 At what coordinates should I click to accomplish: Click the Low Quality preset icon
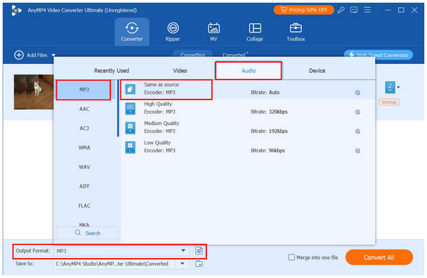[x=130, y=147]
